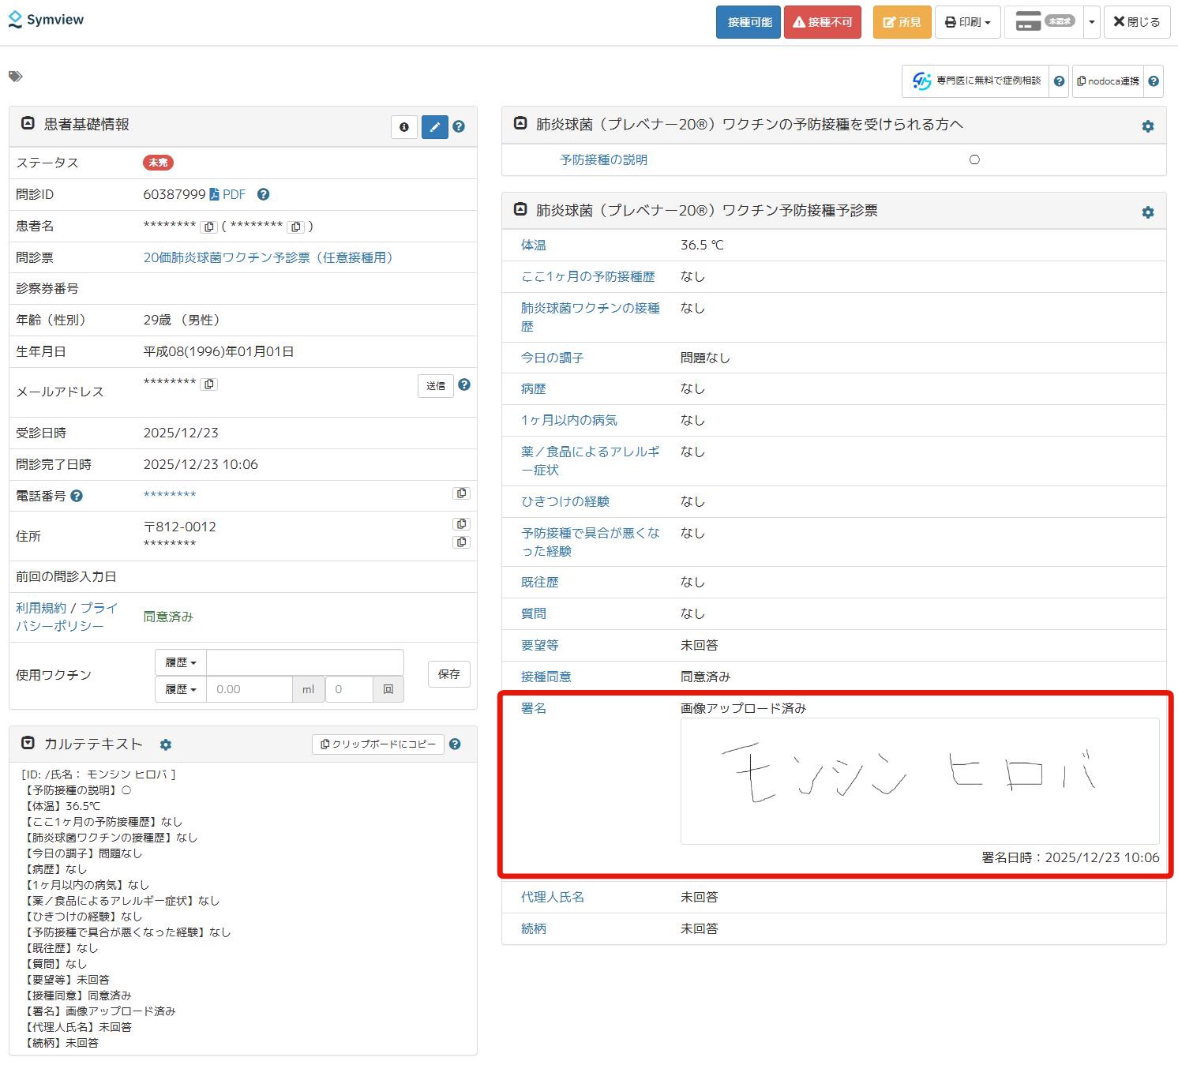Toggle the 予防接種予診票 panel collapse icon
The image size is (1178, 1065).
click(520, 210)
